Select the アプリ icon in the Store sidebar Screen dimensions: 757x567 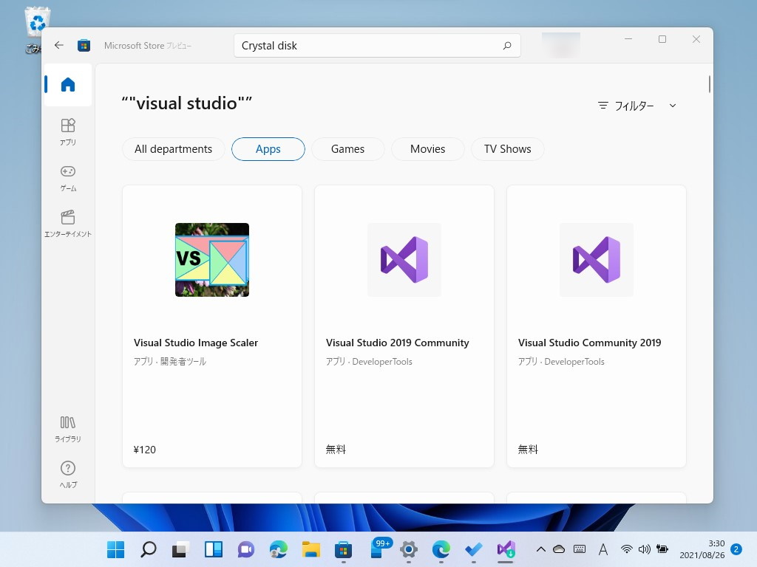coord(67,132)
